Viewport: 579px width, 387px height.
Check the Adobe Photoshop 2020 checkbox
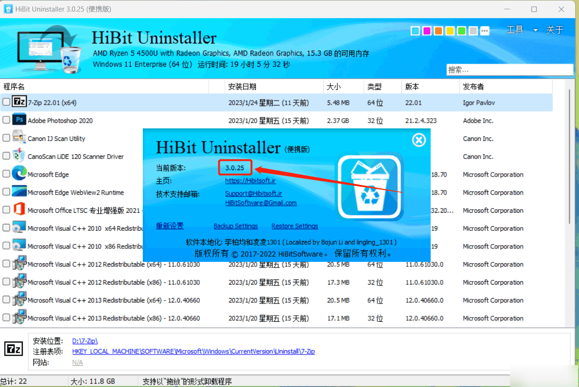click(x=6, y=120)
